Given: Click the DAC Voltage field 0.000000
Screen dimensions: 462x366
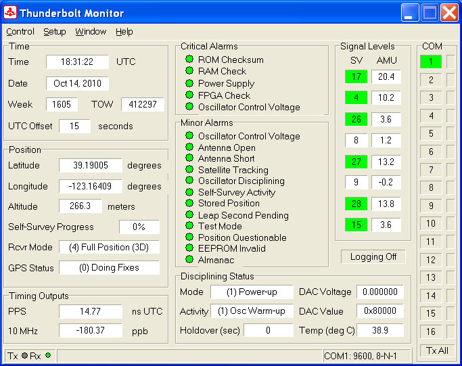Looking at the screenshot, I should point(380,292).
